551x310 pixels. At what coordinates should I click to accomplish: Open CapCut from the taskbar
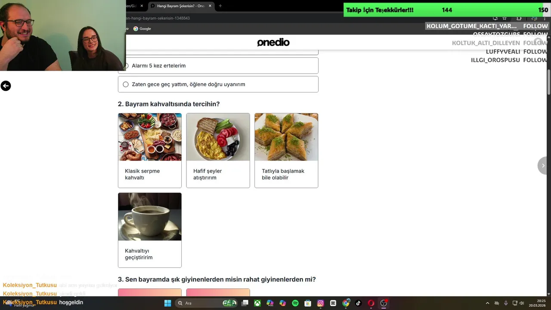click(x=333, y=303)
